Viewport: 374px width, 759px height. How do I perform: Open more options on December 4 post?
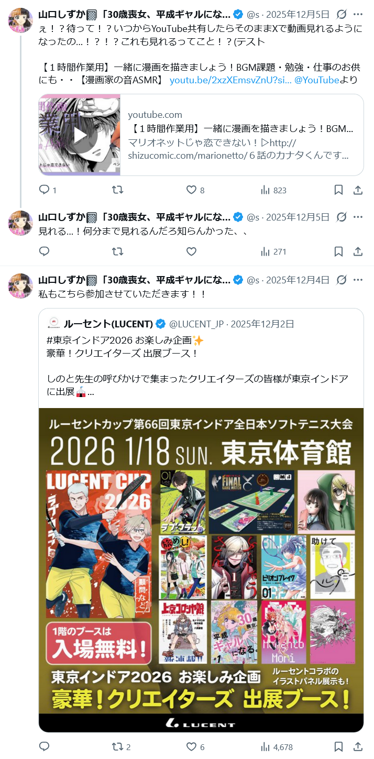click(x=358, y=280)
